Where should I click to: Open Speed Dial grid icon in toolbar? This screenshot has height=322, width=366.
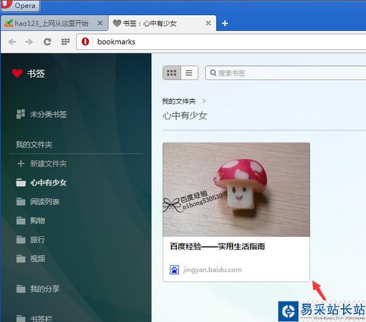tap(65, 42)
